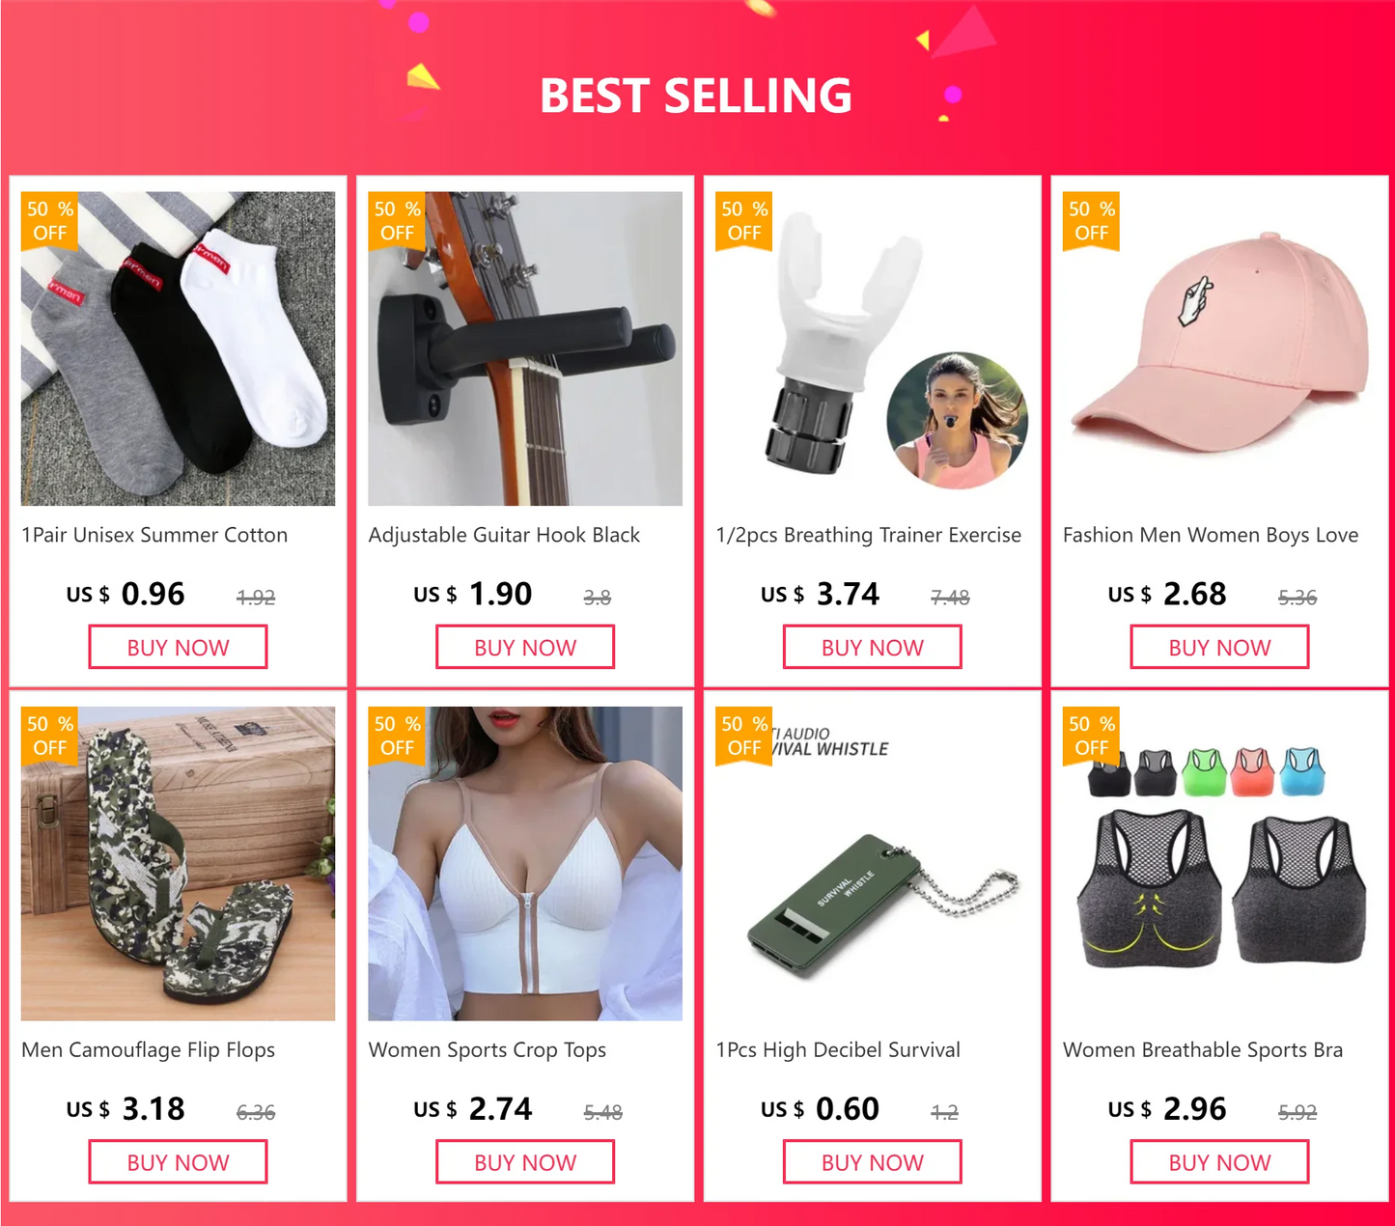View the camouflage flip flops photo

click(x=178, y=863)
